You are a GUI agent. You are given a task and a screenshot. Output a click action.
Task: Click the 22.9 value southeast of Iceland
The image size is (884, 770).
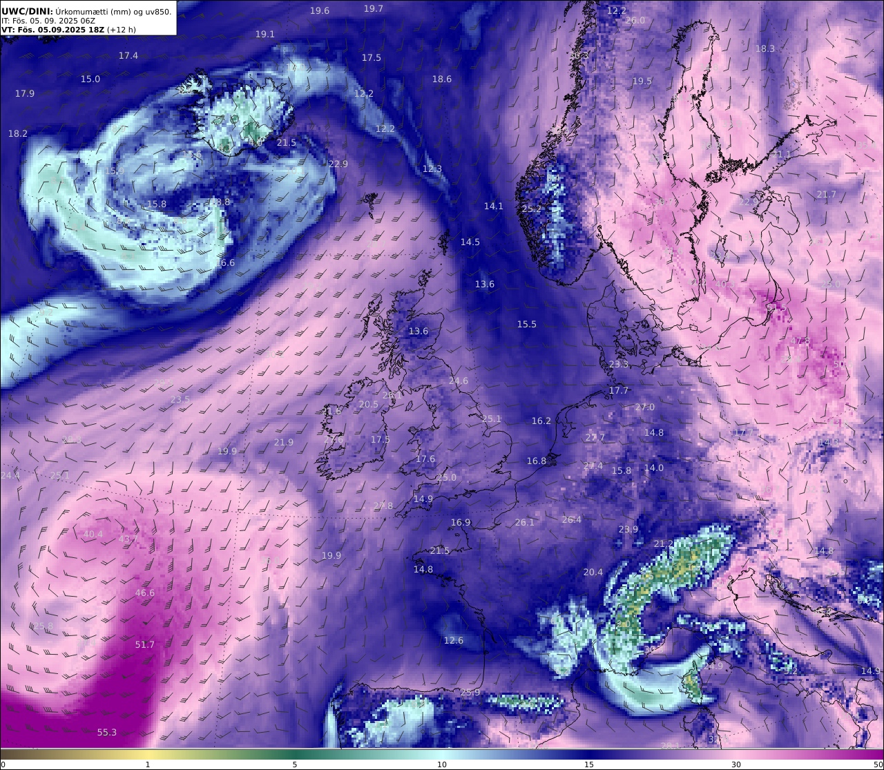338,164
